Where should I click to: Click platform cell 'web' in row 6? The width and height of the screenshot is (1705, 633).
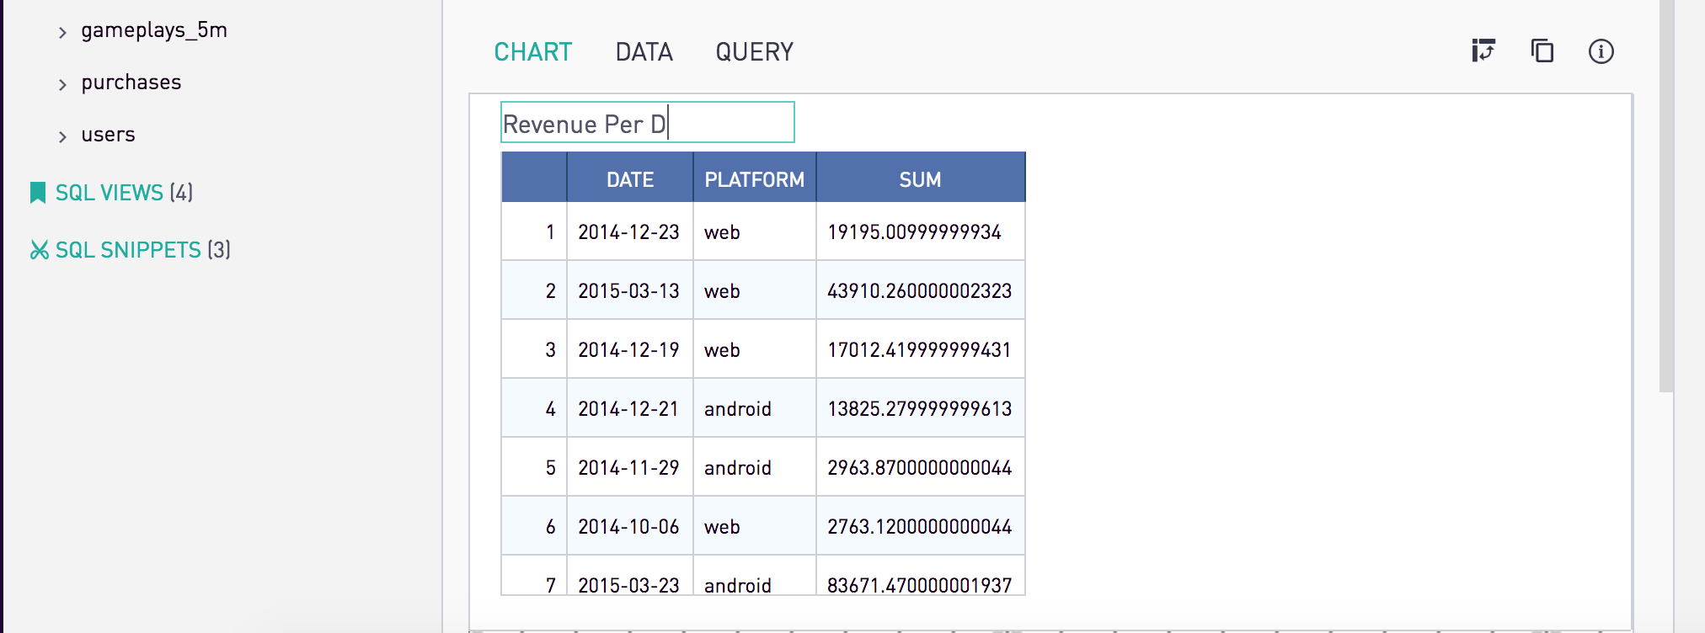755,526
